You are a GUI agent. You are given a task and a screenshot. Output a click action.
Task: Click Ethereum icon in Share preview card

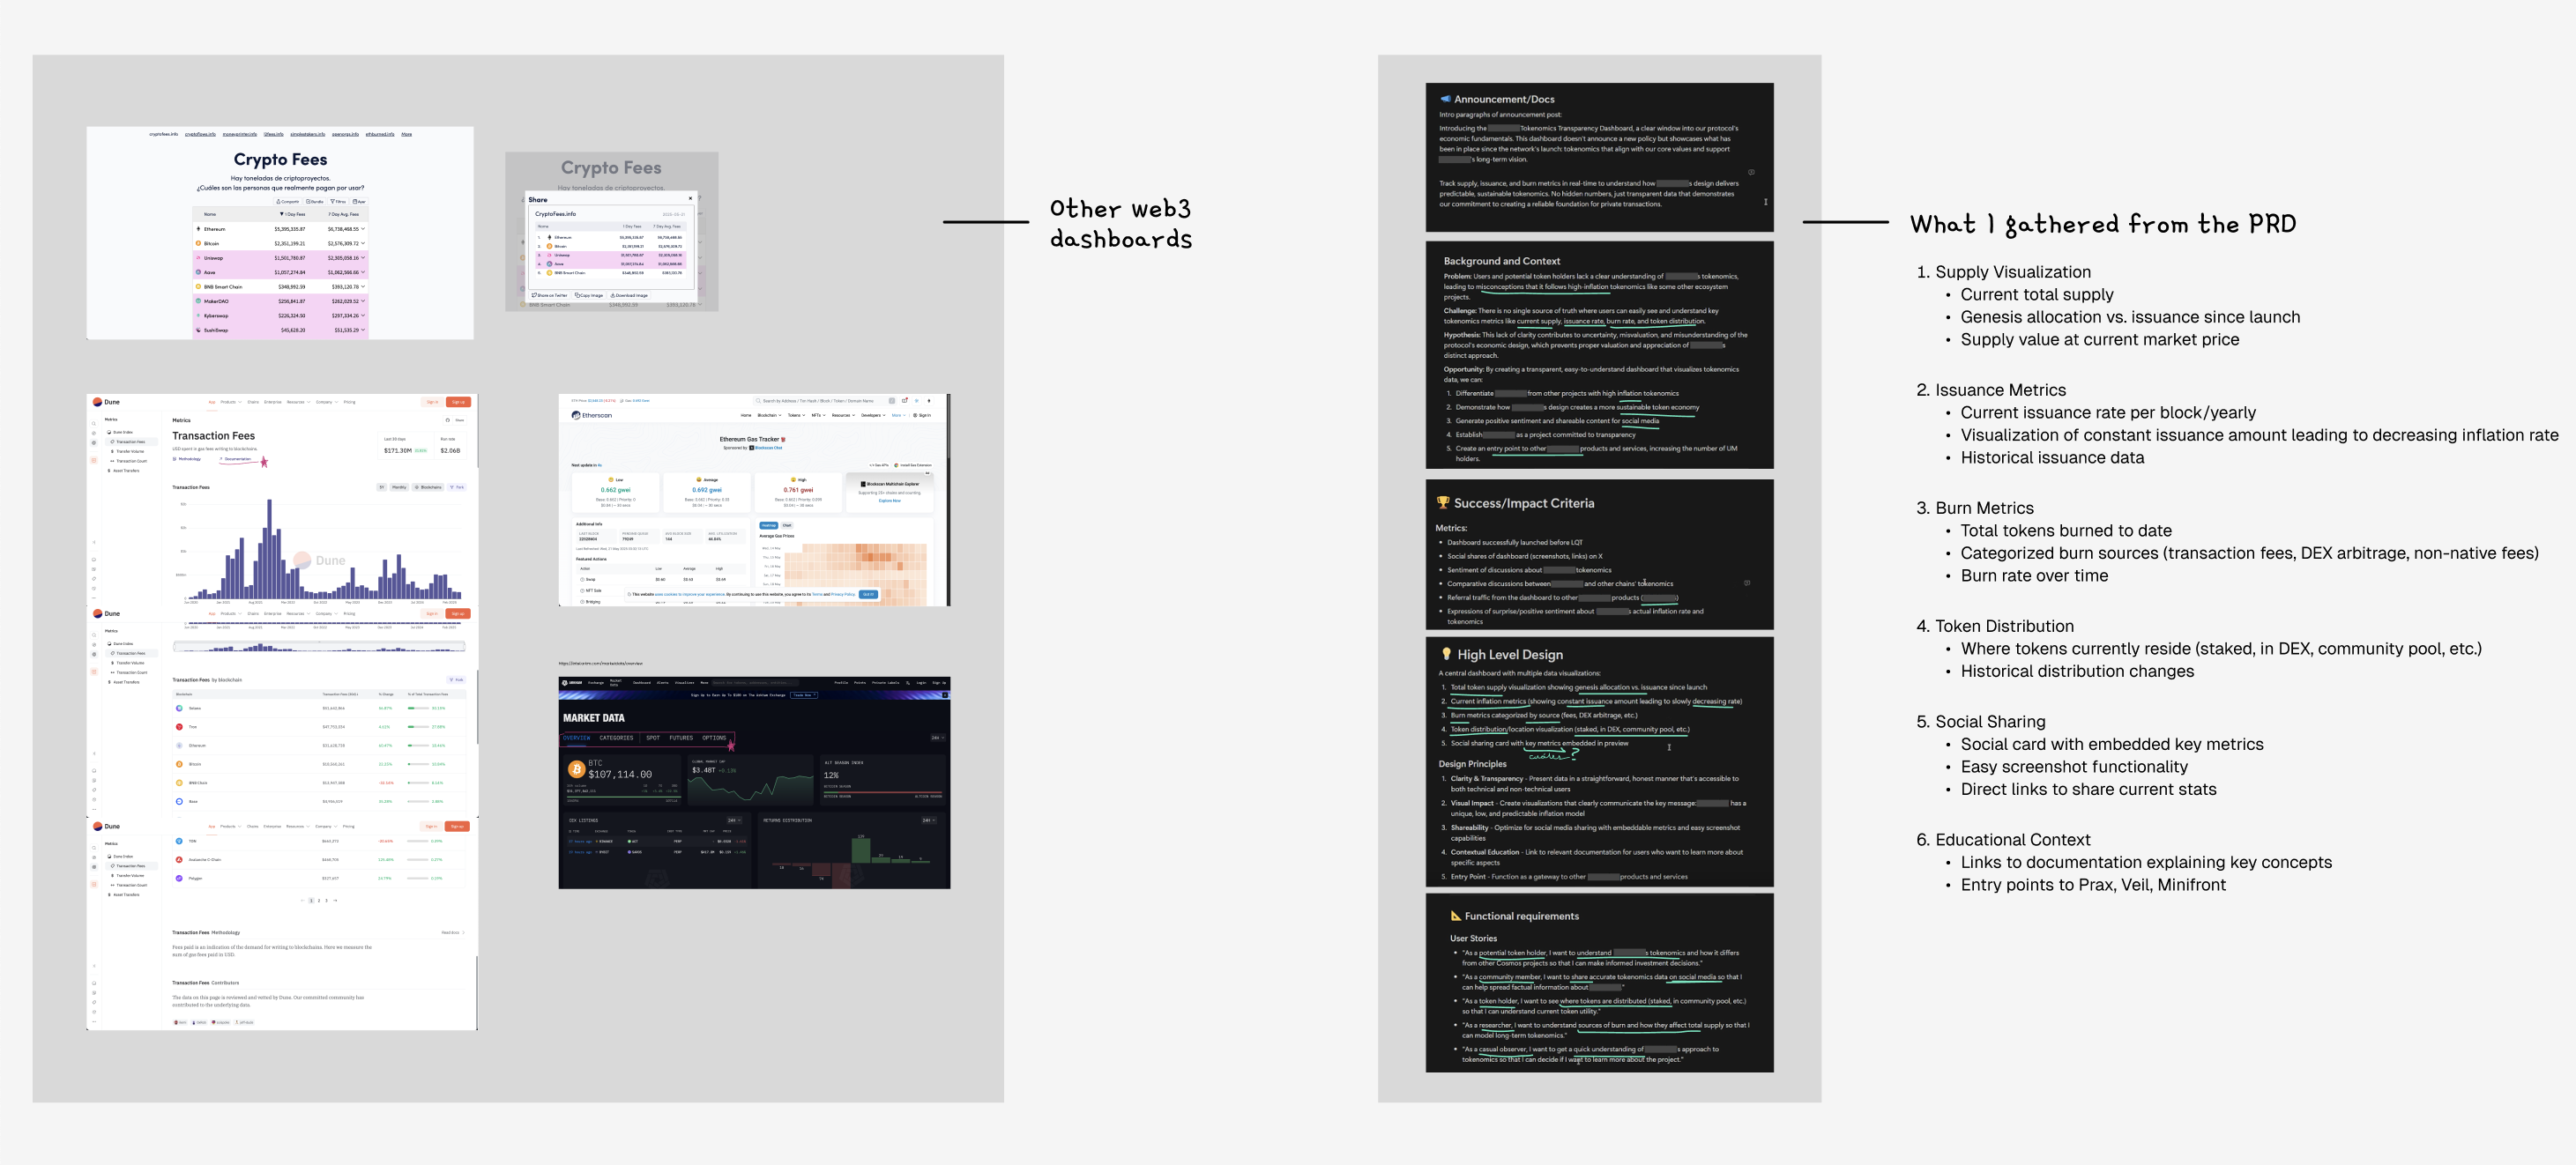coord(549,238)
